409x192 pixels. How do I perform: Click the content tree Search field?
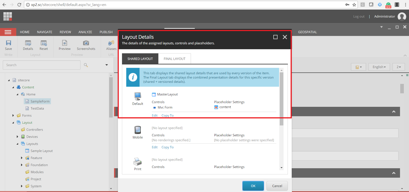pyautogui.click(x=42, y=65)
